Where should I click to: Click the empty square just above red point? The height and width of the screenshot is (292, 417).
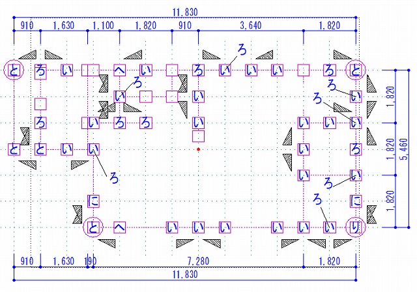pos(199,136)
